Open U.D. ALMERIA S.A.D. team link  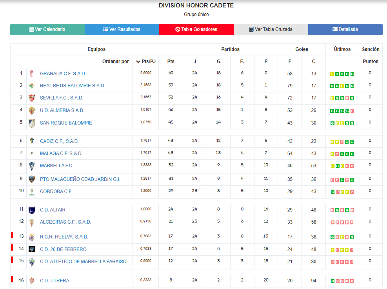[62, 110]
